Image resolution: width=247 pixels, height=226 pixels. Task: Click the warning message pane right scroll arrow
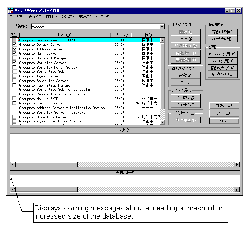click(x=237, y=190)
